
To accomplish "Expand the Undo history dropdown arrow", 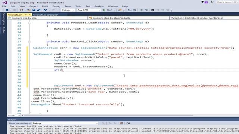I will 49,10.
